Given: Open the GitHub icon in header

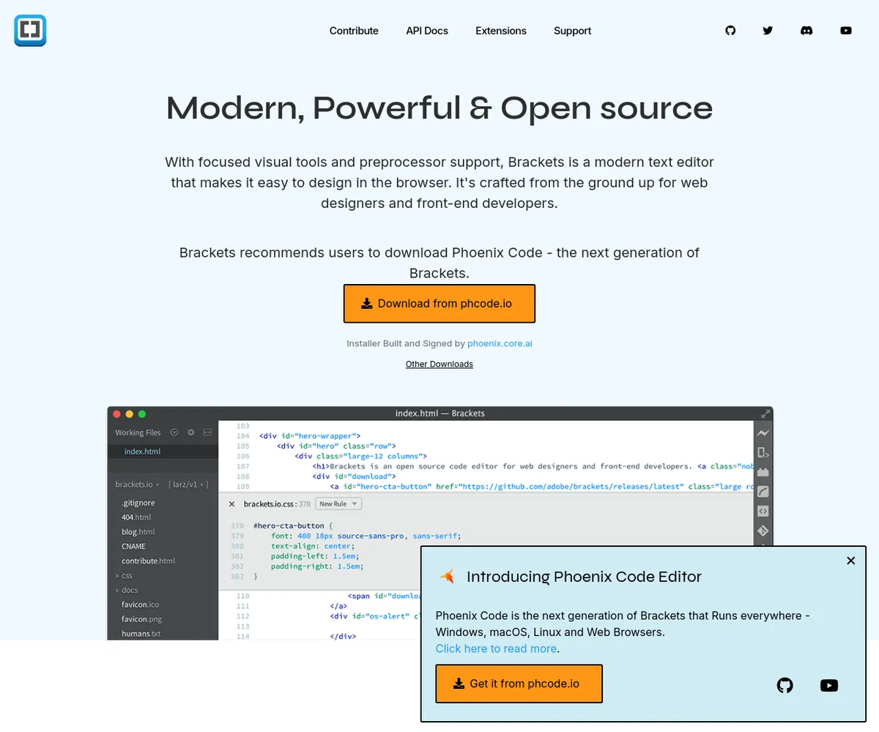Looking at the screenshot, I should [x=730, y=31].
